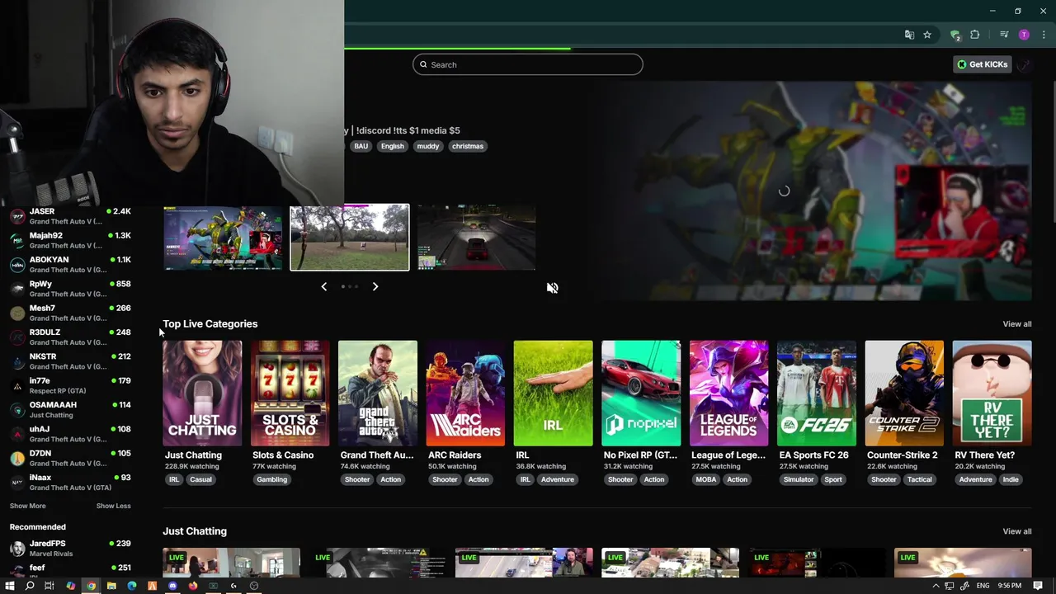Viewport: 1056px width, 594px height.
Task: Open the media control playlist icon
Action: (x=1004, y=35)
